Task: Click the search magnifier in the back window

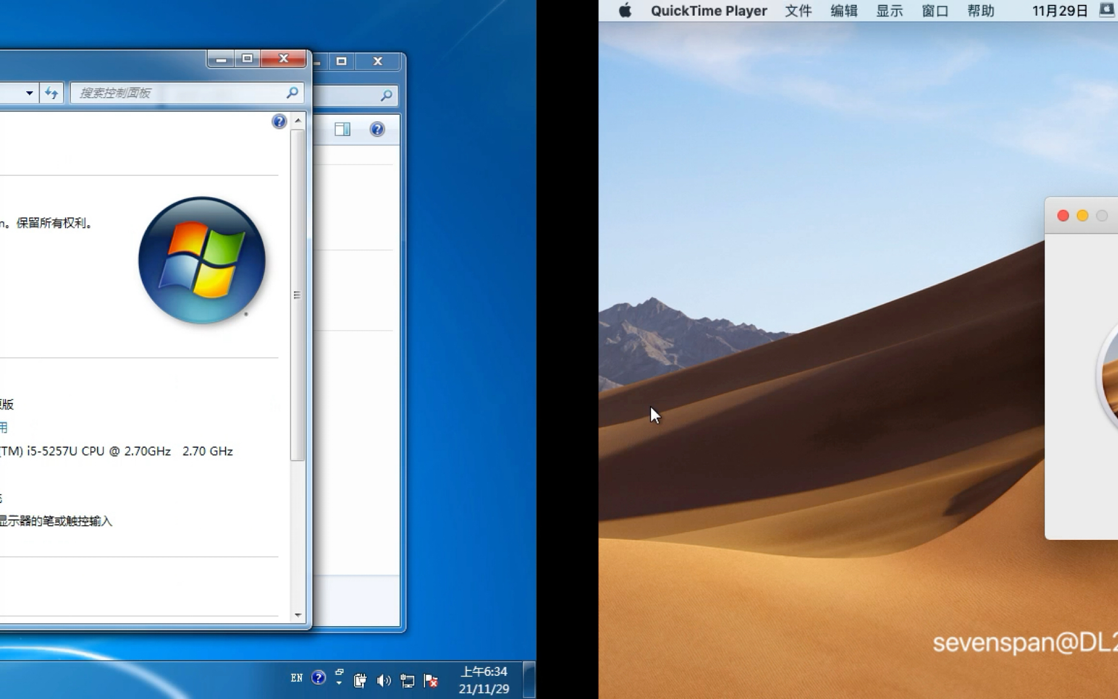Action: pos(386,95)
